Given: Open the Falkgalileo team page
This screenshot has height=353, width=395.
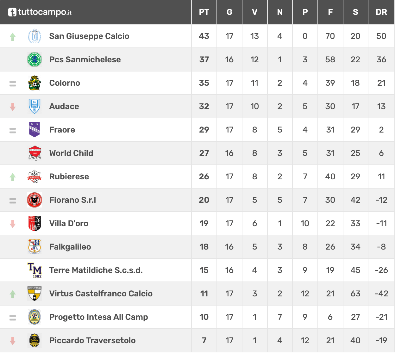Looking at the screenshot, I should click(70, 247).
